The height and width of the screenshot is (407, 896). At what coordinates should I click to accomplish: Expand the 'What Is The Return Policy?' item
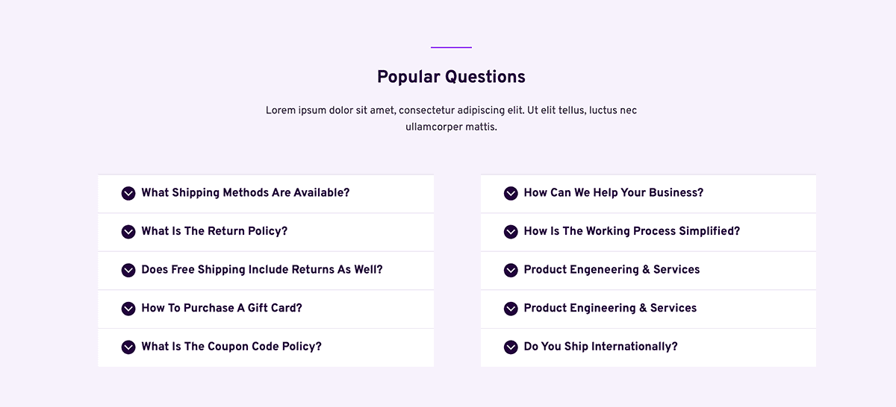click(266, 232)
